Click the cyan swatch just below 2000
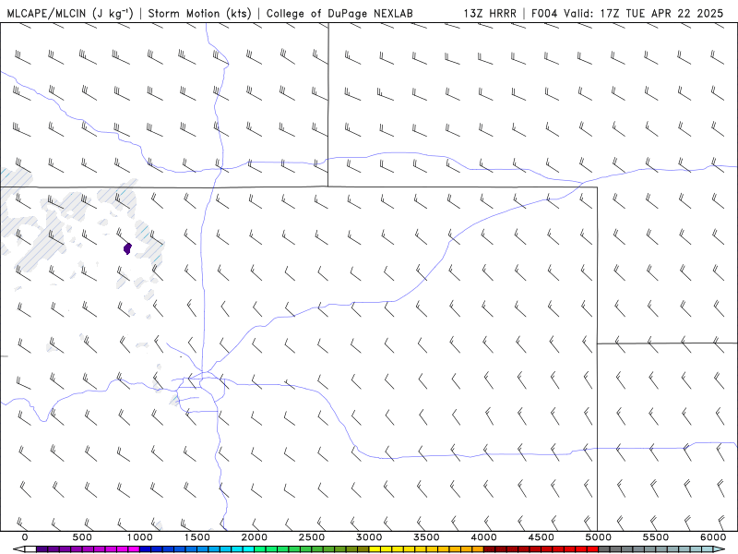The height and width of the screenshot is (554, 738). tap(248, 548)
